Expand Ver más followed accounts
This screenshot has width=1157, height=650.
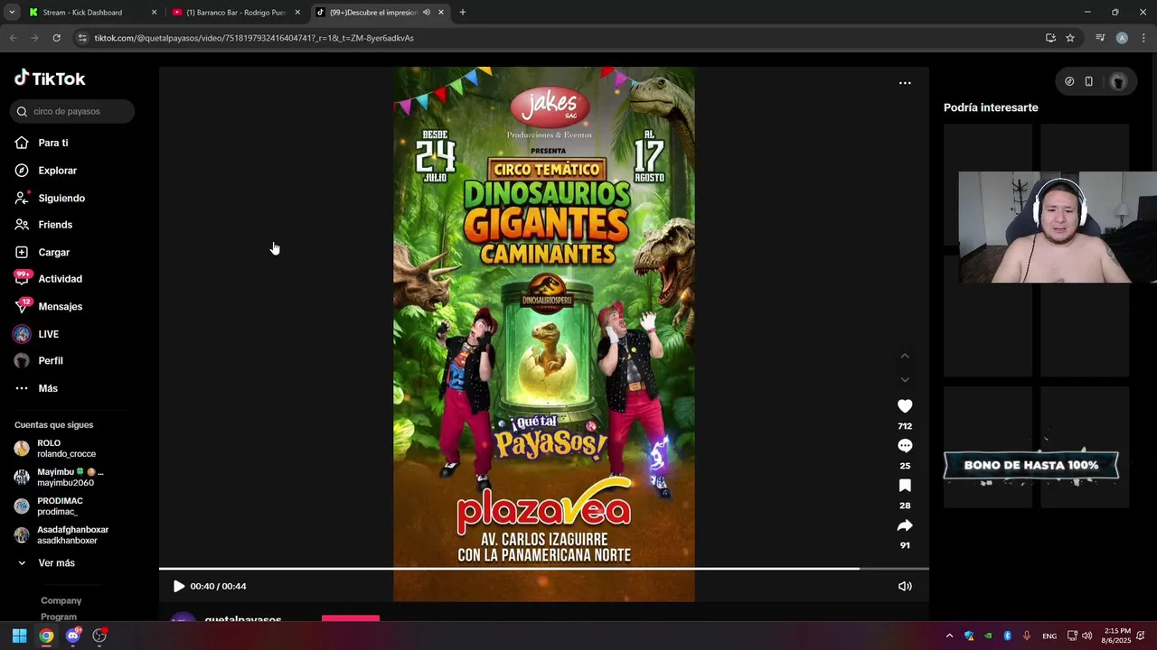[45, 563]
